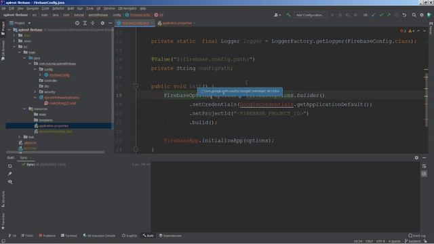Screen dimensions: 434x244
Task: Open Structure side tool window
Action: click(3, 199)
